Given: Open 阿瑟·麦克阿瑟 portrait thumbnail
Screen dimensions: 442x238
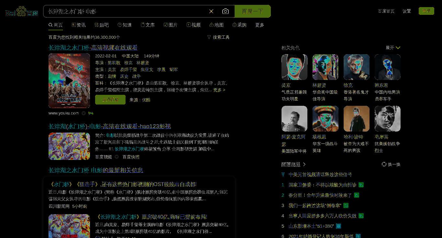Looking at the screenshot, I should (294, 119).
